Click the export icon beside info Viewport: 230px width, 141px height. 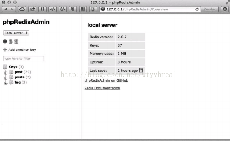11,41
